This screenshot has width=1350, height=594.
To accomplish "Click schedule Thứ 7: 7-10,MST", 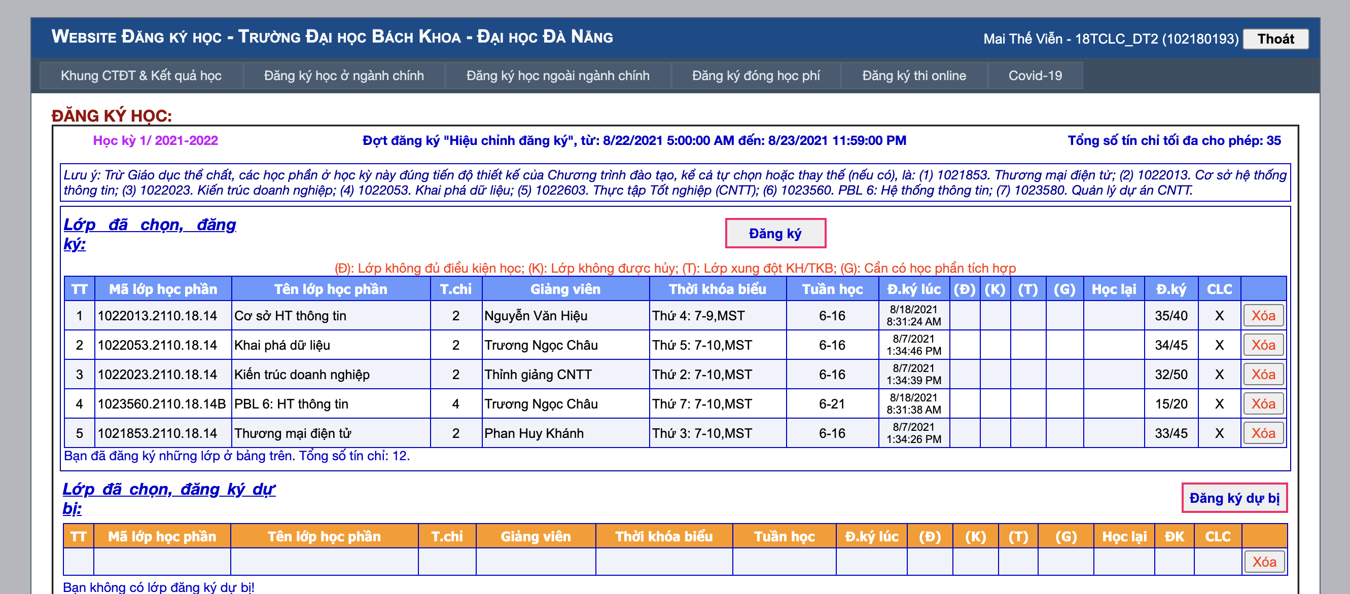I will click(x=702, y=404).
